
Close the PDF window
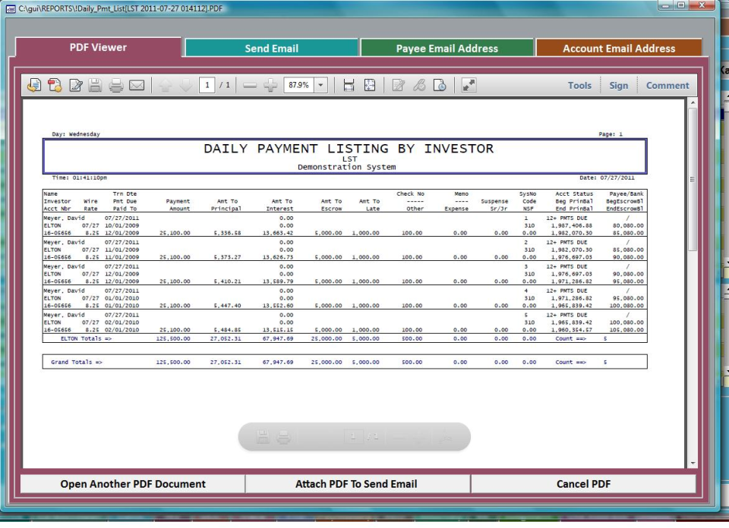click(702, 5)
